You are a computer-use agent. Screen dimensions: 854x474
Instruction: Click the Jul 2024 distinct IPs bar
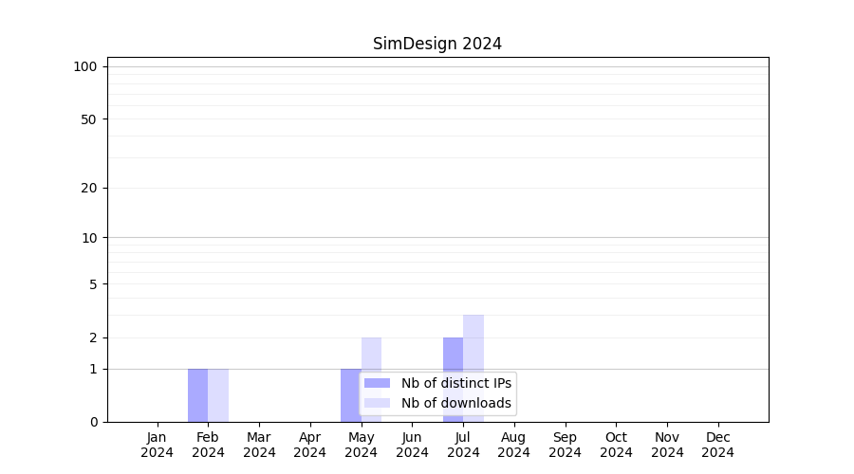tap(453, 379)
